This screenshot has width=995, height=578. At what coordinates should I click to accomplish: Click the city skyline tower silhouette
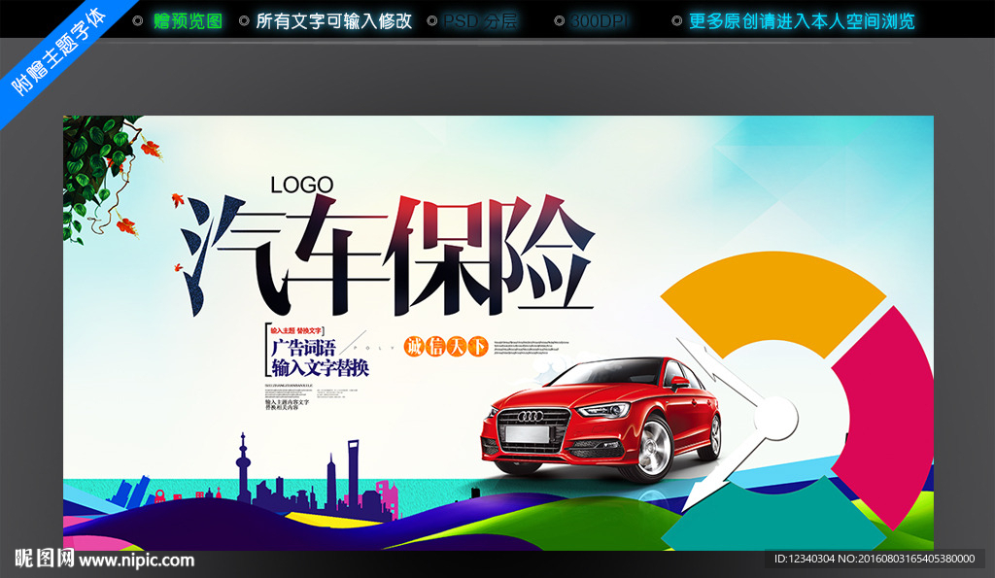[244, 468]
